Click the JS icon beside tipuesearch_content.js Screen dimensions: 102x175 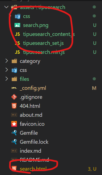(17, 34)
